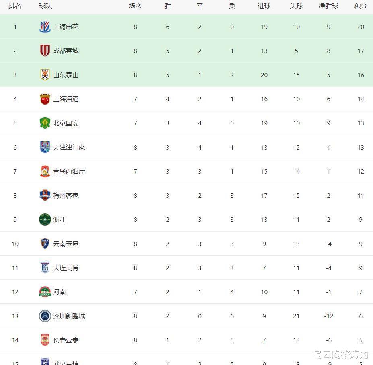Select the 深圳新鹏城 table row
Viewport: 373px width, 365px height.
pos(187,316)
